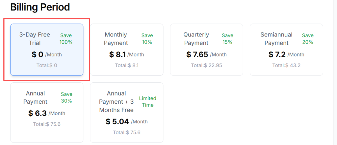Viewport: 337px width, 145px height.
Task: Click the $ 6.3 /Month price
Action: point(47,114)
